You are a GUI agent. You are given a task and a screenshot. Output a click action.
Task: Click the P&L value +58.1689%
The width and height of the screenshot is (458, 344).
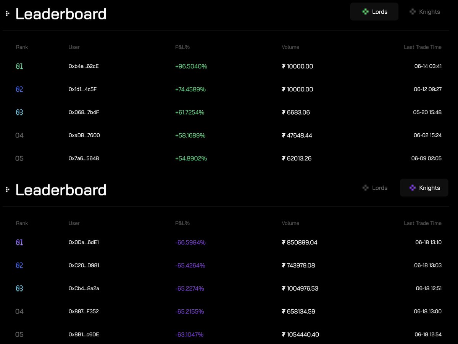(190, 135)
